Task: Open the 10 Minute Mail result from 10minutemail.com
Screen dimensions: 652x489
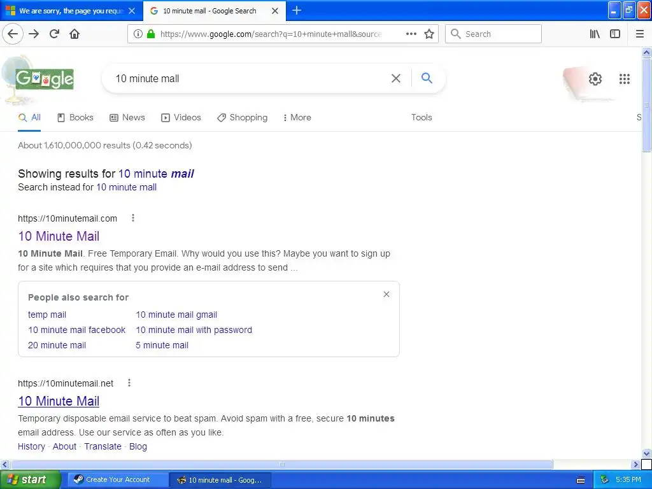Action: tap(59, 236)
